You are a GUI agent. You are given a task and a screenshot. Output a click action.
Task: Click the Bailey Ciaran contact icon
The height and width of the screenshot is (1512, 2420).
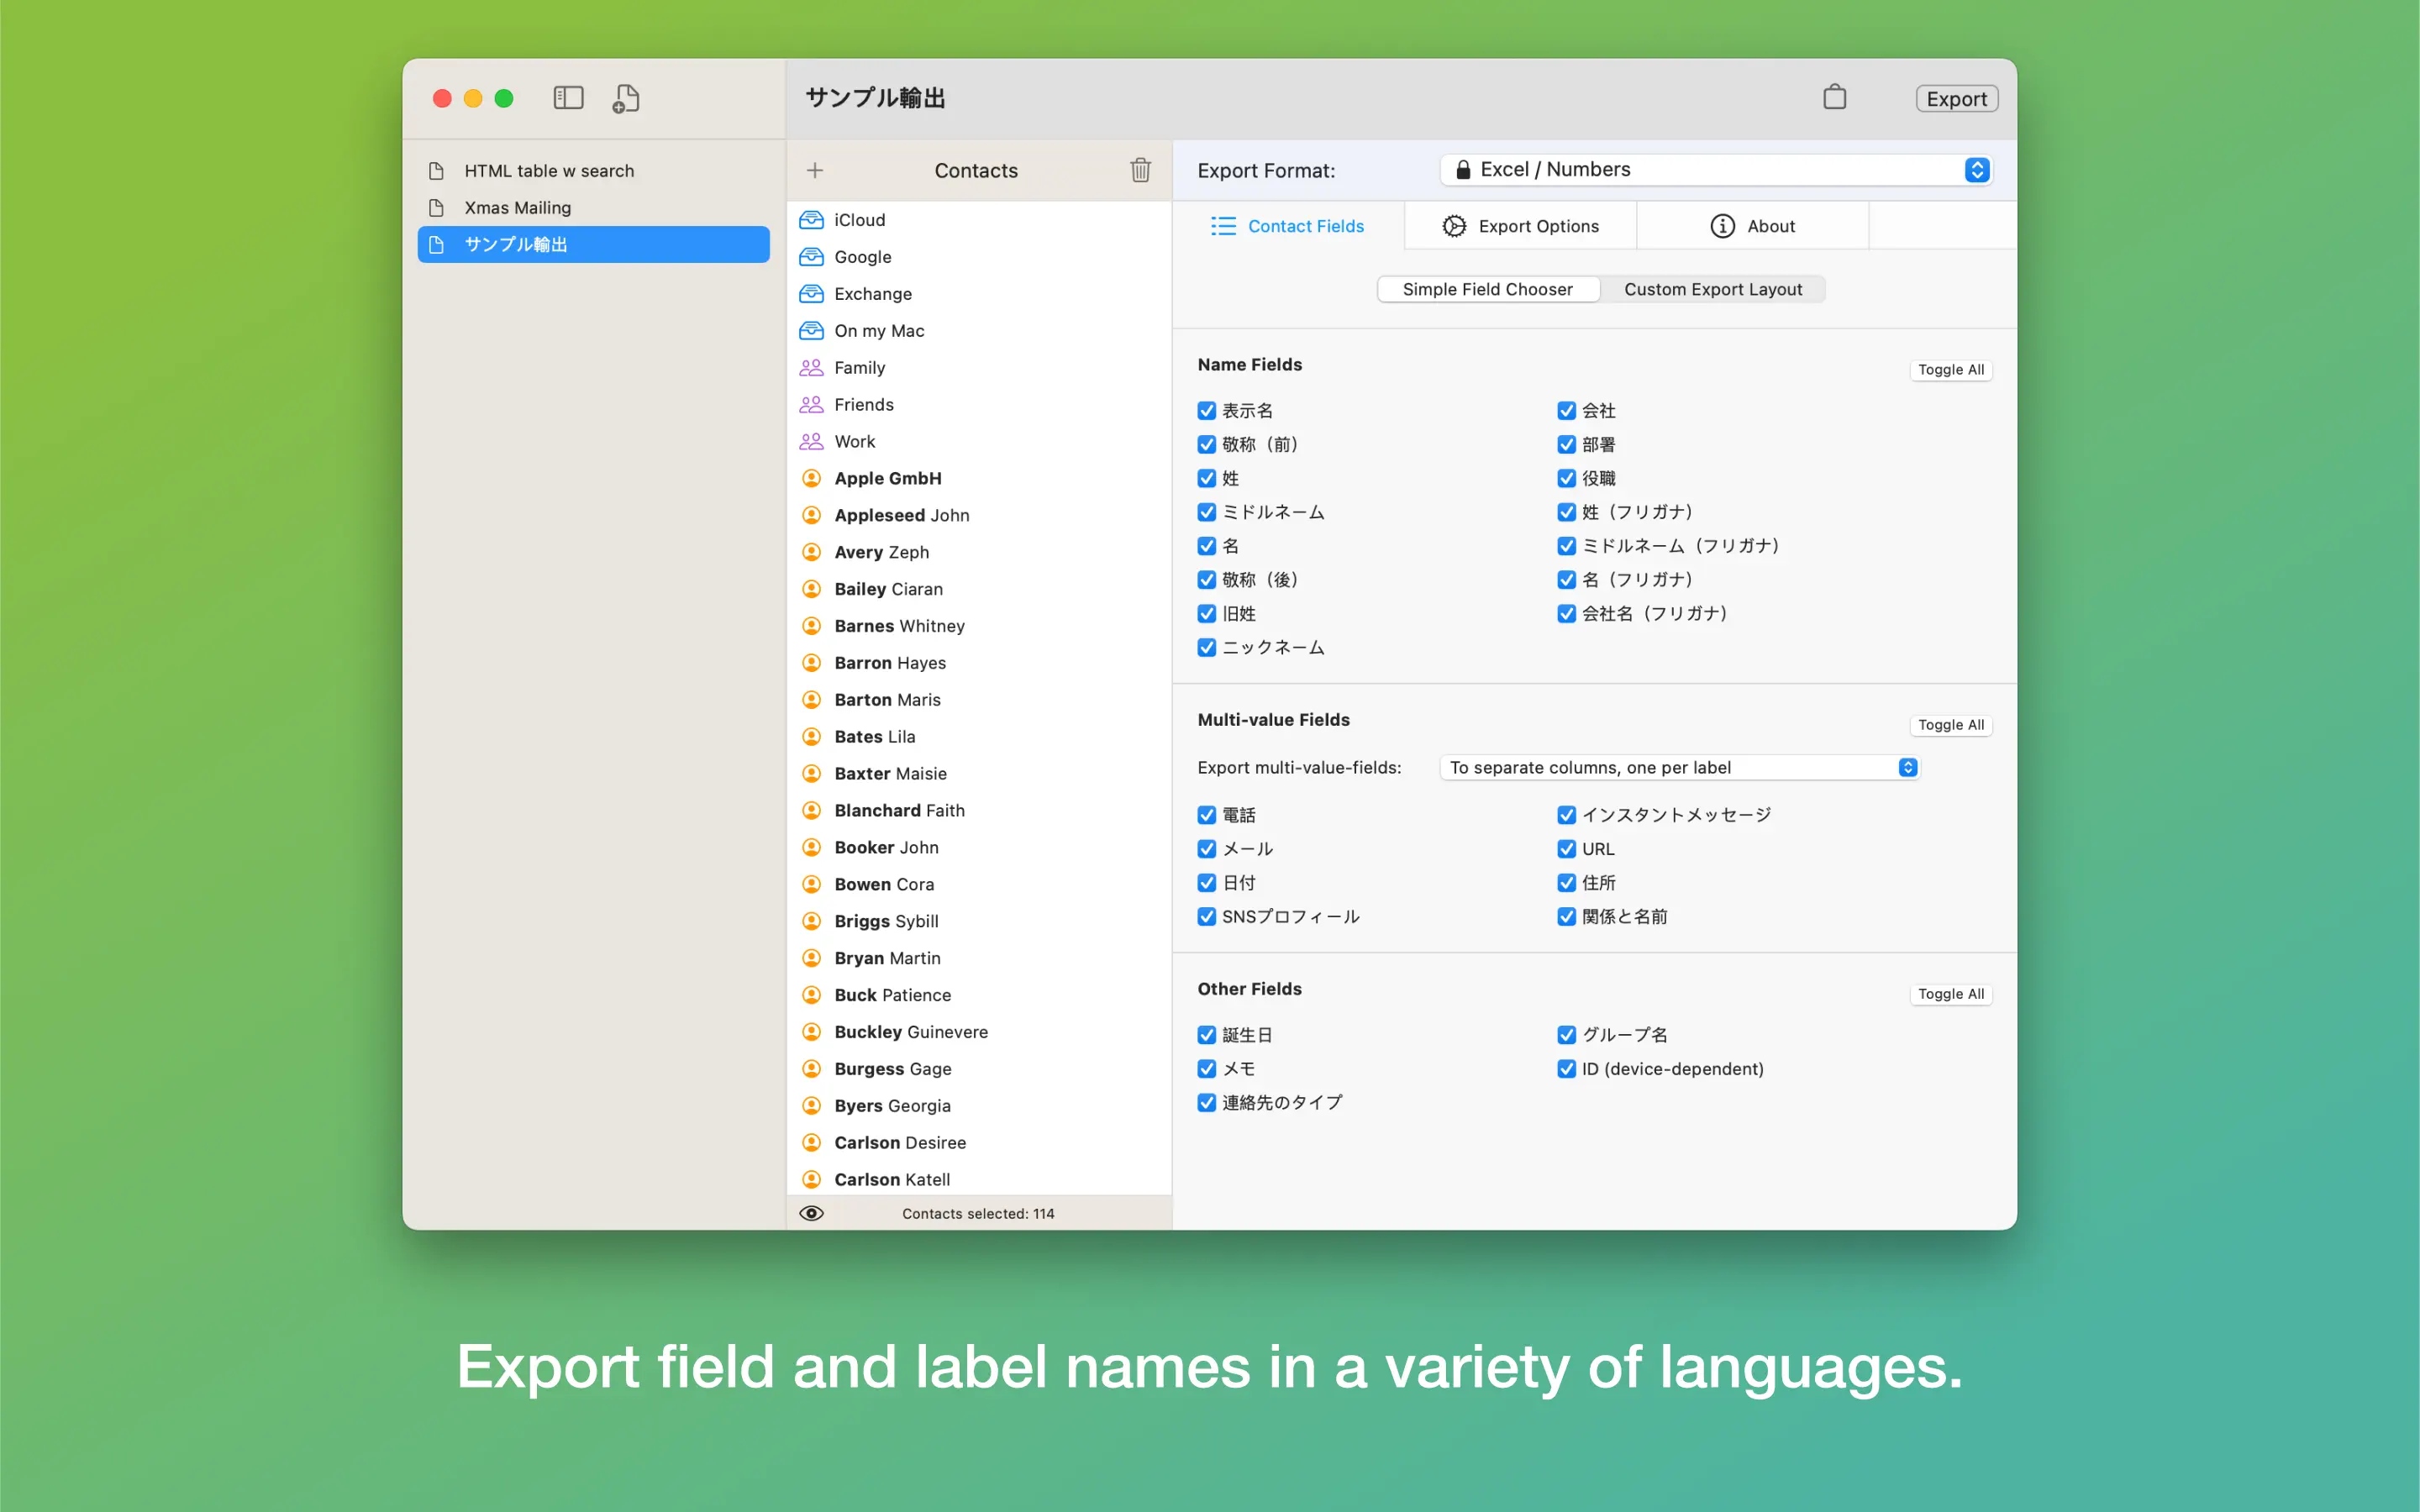tap(812, 589)
